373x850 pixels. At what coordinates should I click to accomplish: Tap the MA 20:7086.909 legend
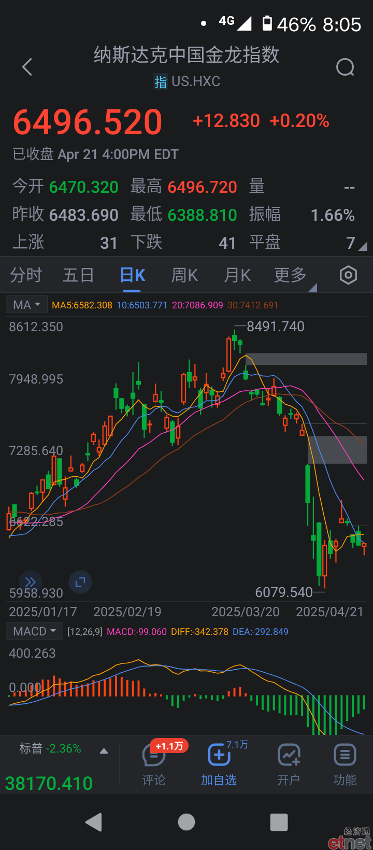pyautogui.click(x=197, y=305)
